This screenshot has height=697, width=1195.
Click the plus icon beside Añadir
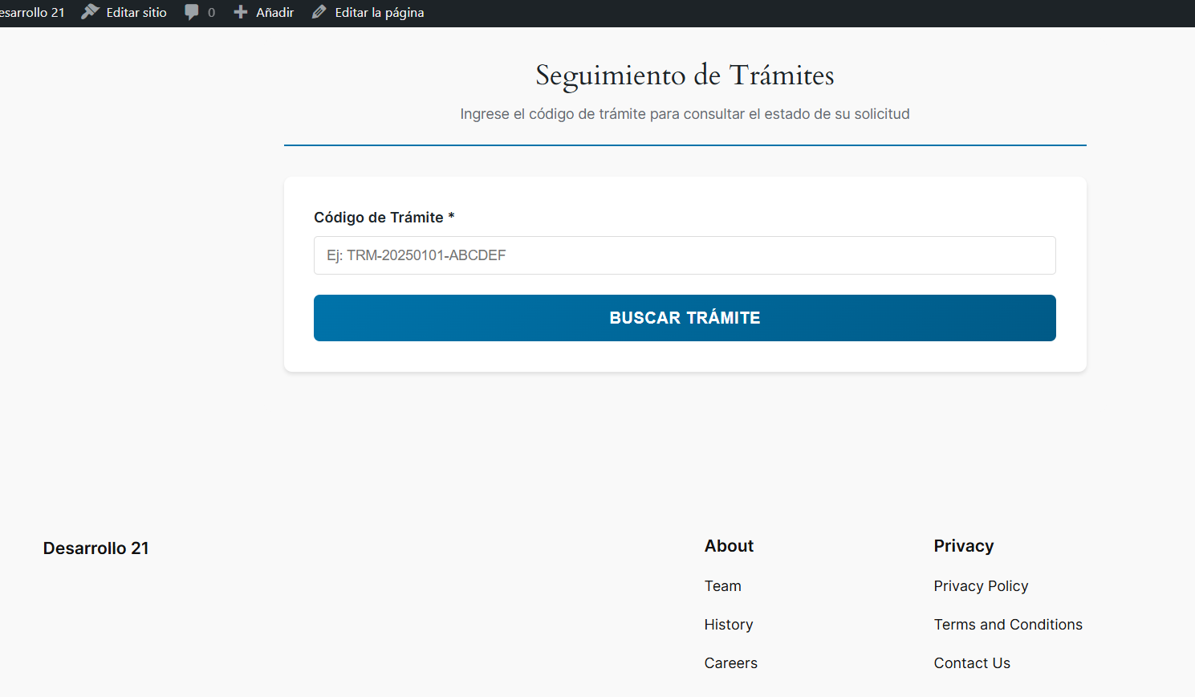(241, 12)
